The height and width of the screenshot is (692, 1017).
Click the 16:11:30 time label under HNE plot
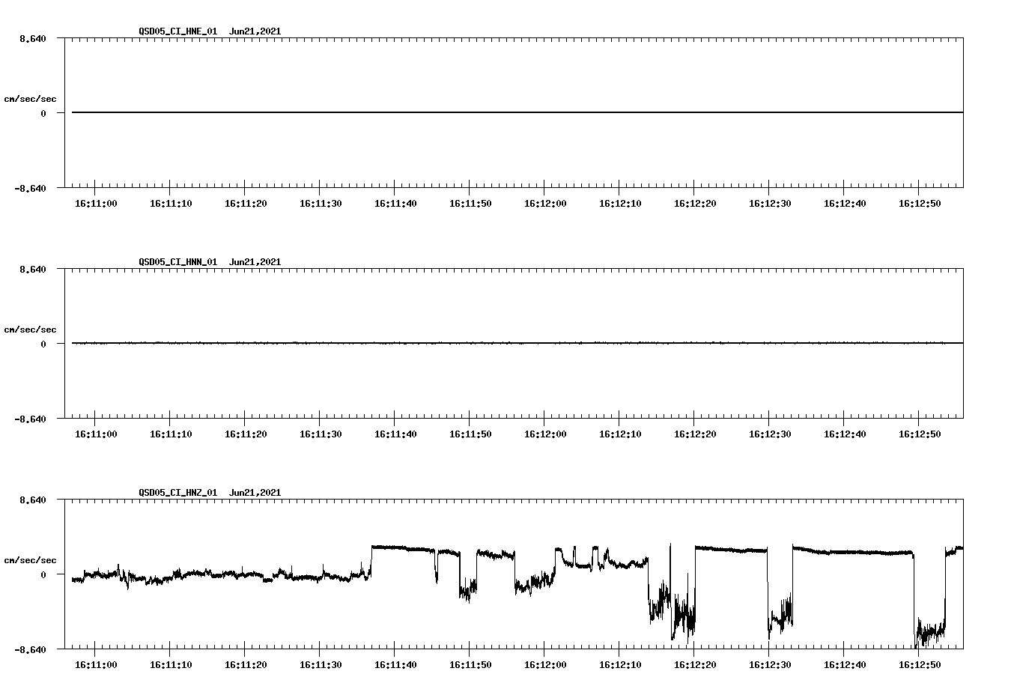[321, 204]
